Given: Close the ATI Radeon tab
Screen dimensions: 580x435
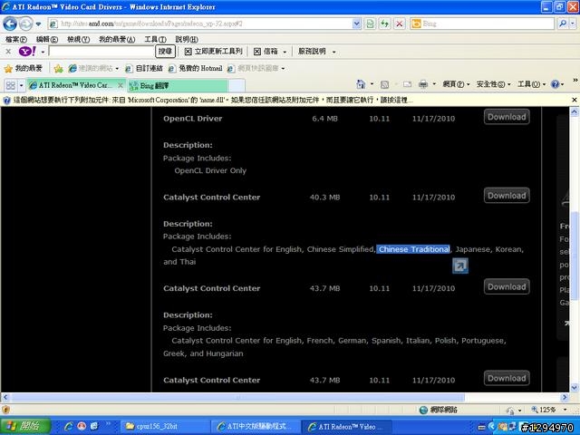Looking at the screenshot, I should click(121, 85).
